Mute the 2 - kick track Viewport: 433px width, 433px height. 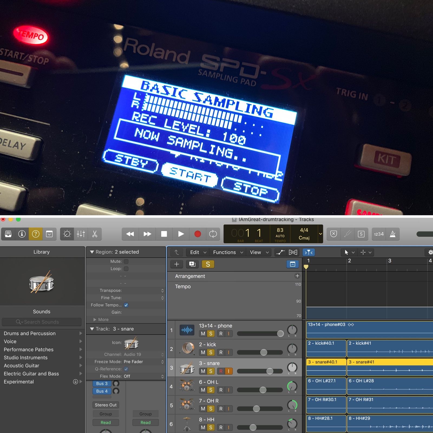point(203,352)
